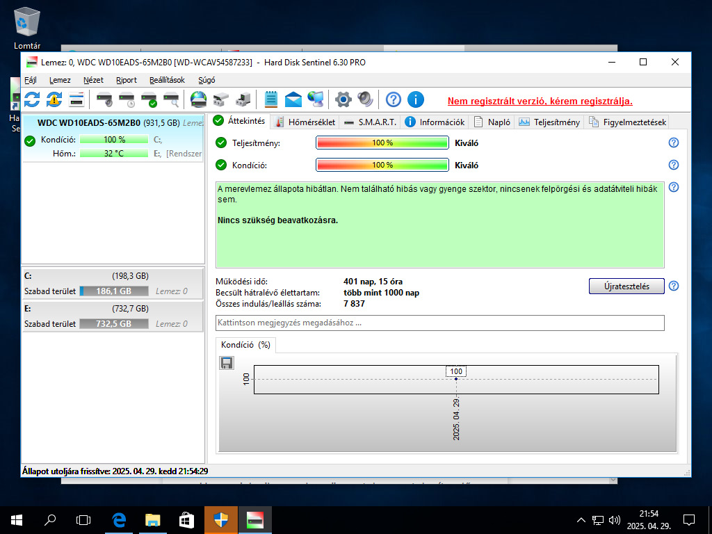The height and width of the screenshot is (534, 712).
Task: Open the notification center icon
Action: [x=689, y=520]
